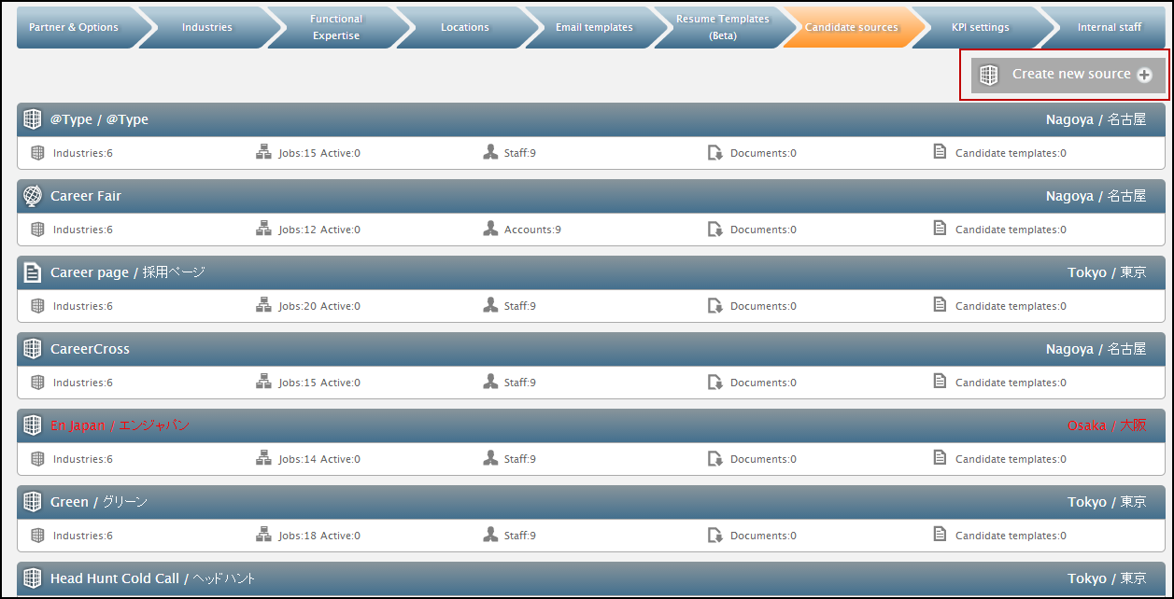1174x599 pixels.
Task: Open Resume Templates (Beta) tab
Action: coord(723,27)
